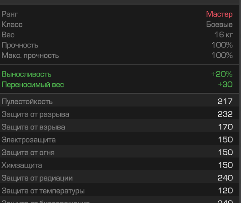Click the Переносимый вес bonus label

coord(33,85)
